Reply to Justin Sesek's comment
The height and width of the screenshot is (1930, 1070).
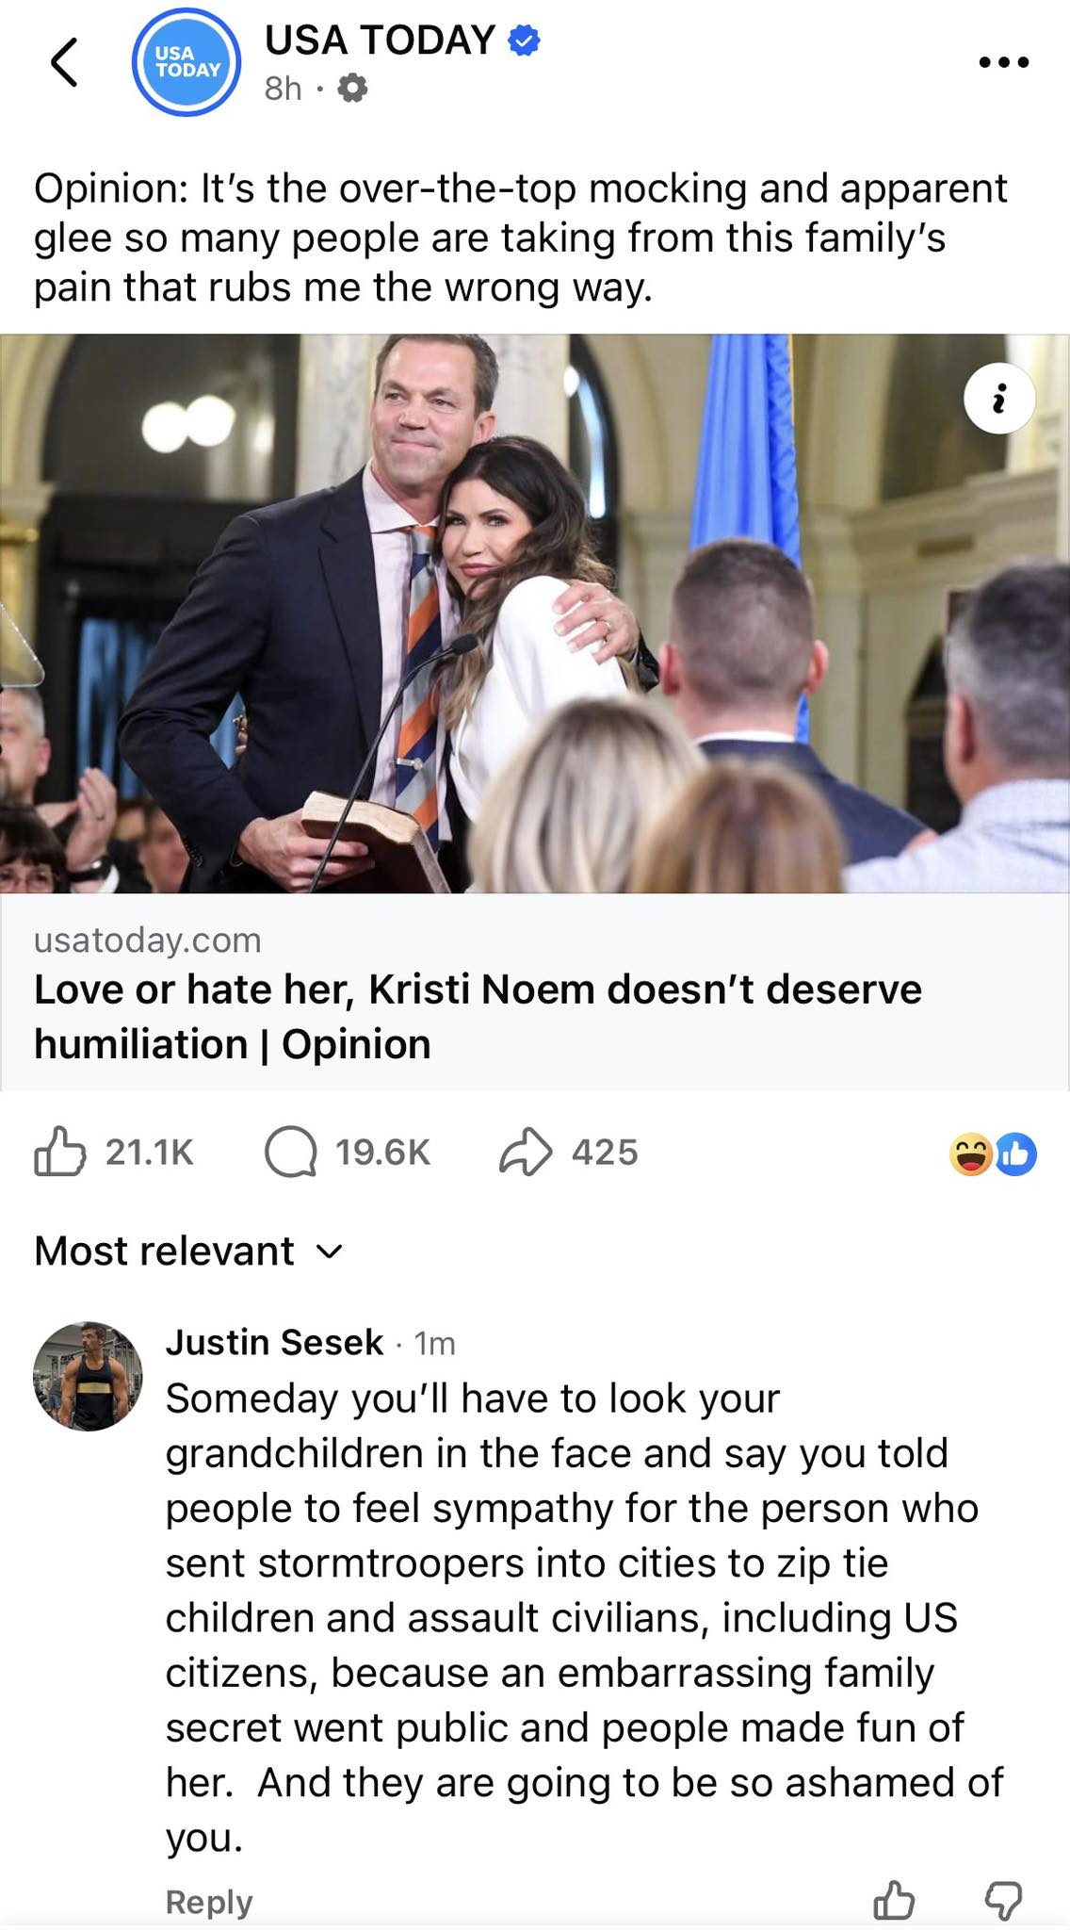coord(209,1902)
